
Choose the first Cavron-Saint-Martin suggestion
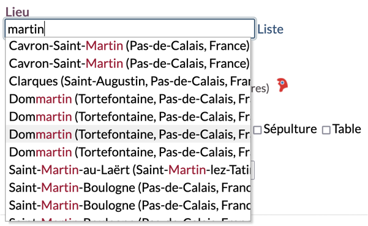[128, 45]
